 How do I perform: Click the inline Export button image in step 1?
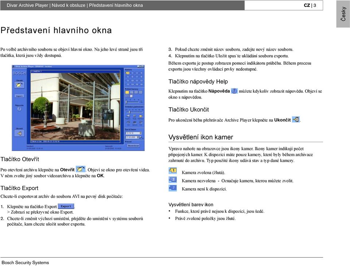(x=66, y=206)
